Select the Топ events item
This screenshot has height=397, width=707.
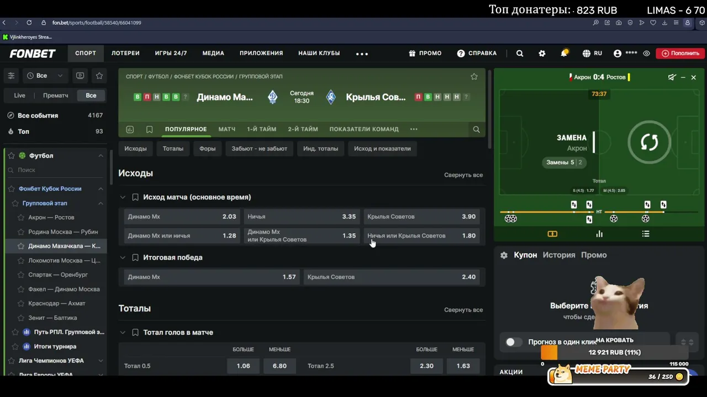[55, 131]
